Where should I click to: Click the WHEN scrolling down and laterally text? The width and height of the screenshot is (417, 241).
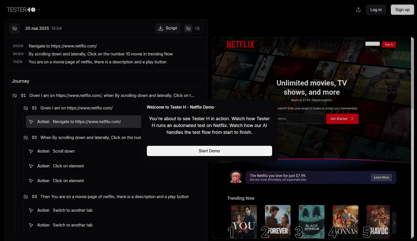click(101, 54)
